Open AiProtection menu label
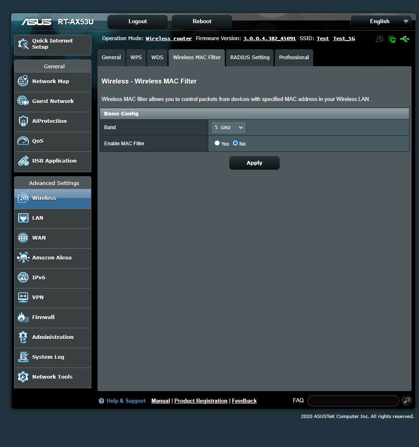The width and height of the screenshot is (419, 447). [49, 121]
